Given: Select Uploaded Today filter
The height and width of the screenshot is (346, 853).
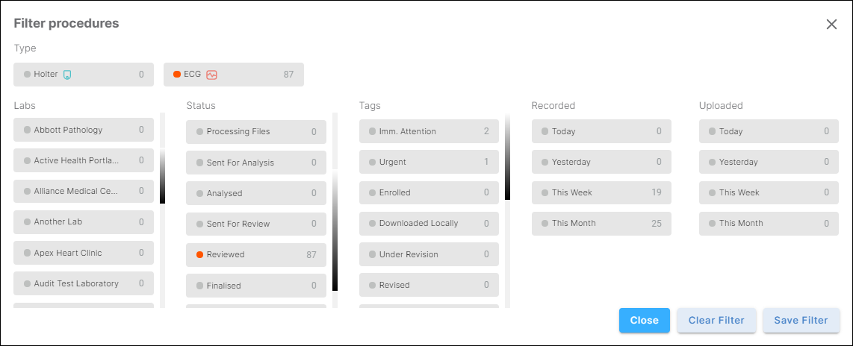Looking at the screenshot, I should (x=769, y=131).
